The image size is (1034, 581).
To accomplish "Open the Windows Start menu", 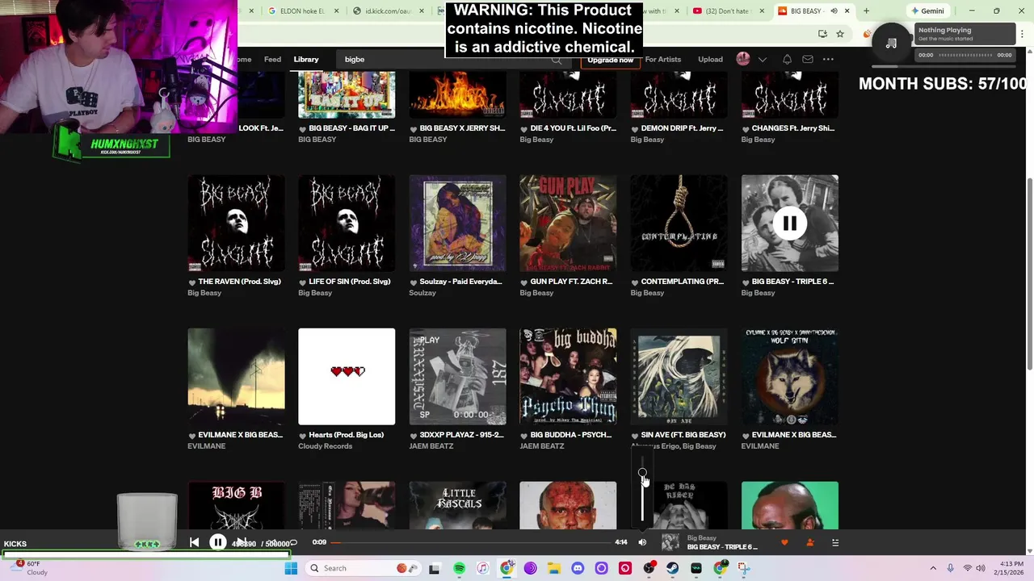I will tap(291, 568).
